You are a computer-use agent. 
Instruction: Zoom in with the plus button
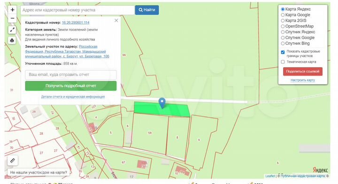[12, 10]
